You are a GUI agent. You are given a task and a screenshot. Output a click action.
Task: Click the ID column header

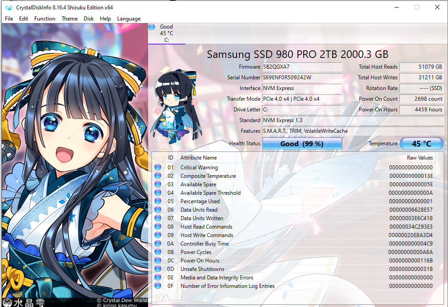pyautogui.click(x=171, y=158)
